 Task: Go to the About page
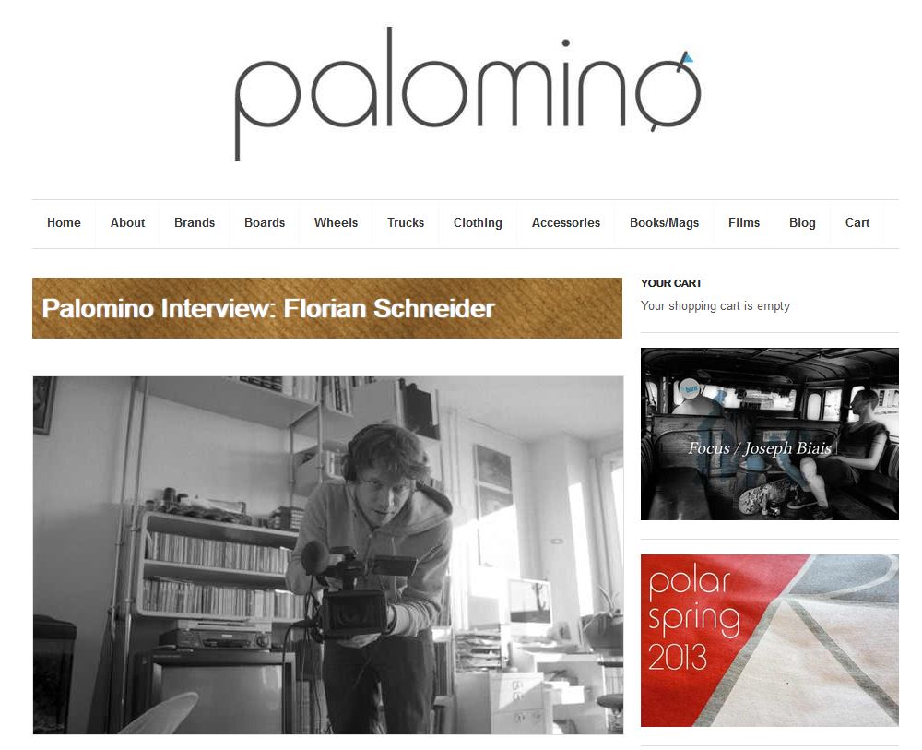pos(127,223)
